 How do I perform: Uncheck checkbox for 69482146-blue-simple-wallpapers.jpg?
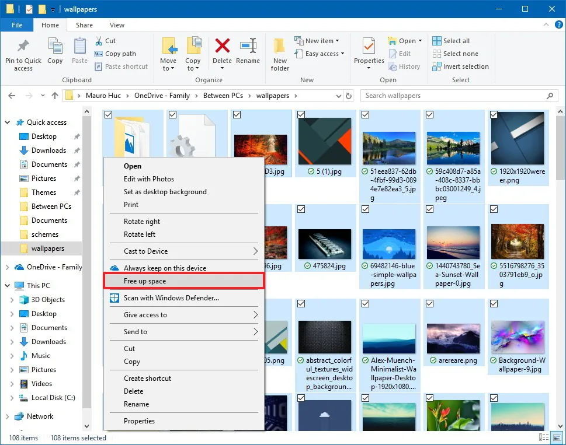365,209
